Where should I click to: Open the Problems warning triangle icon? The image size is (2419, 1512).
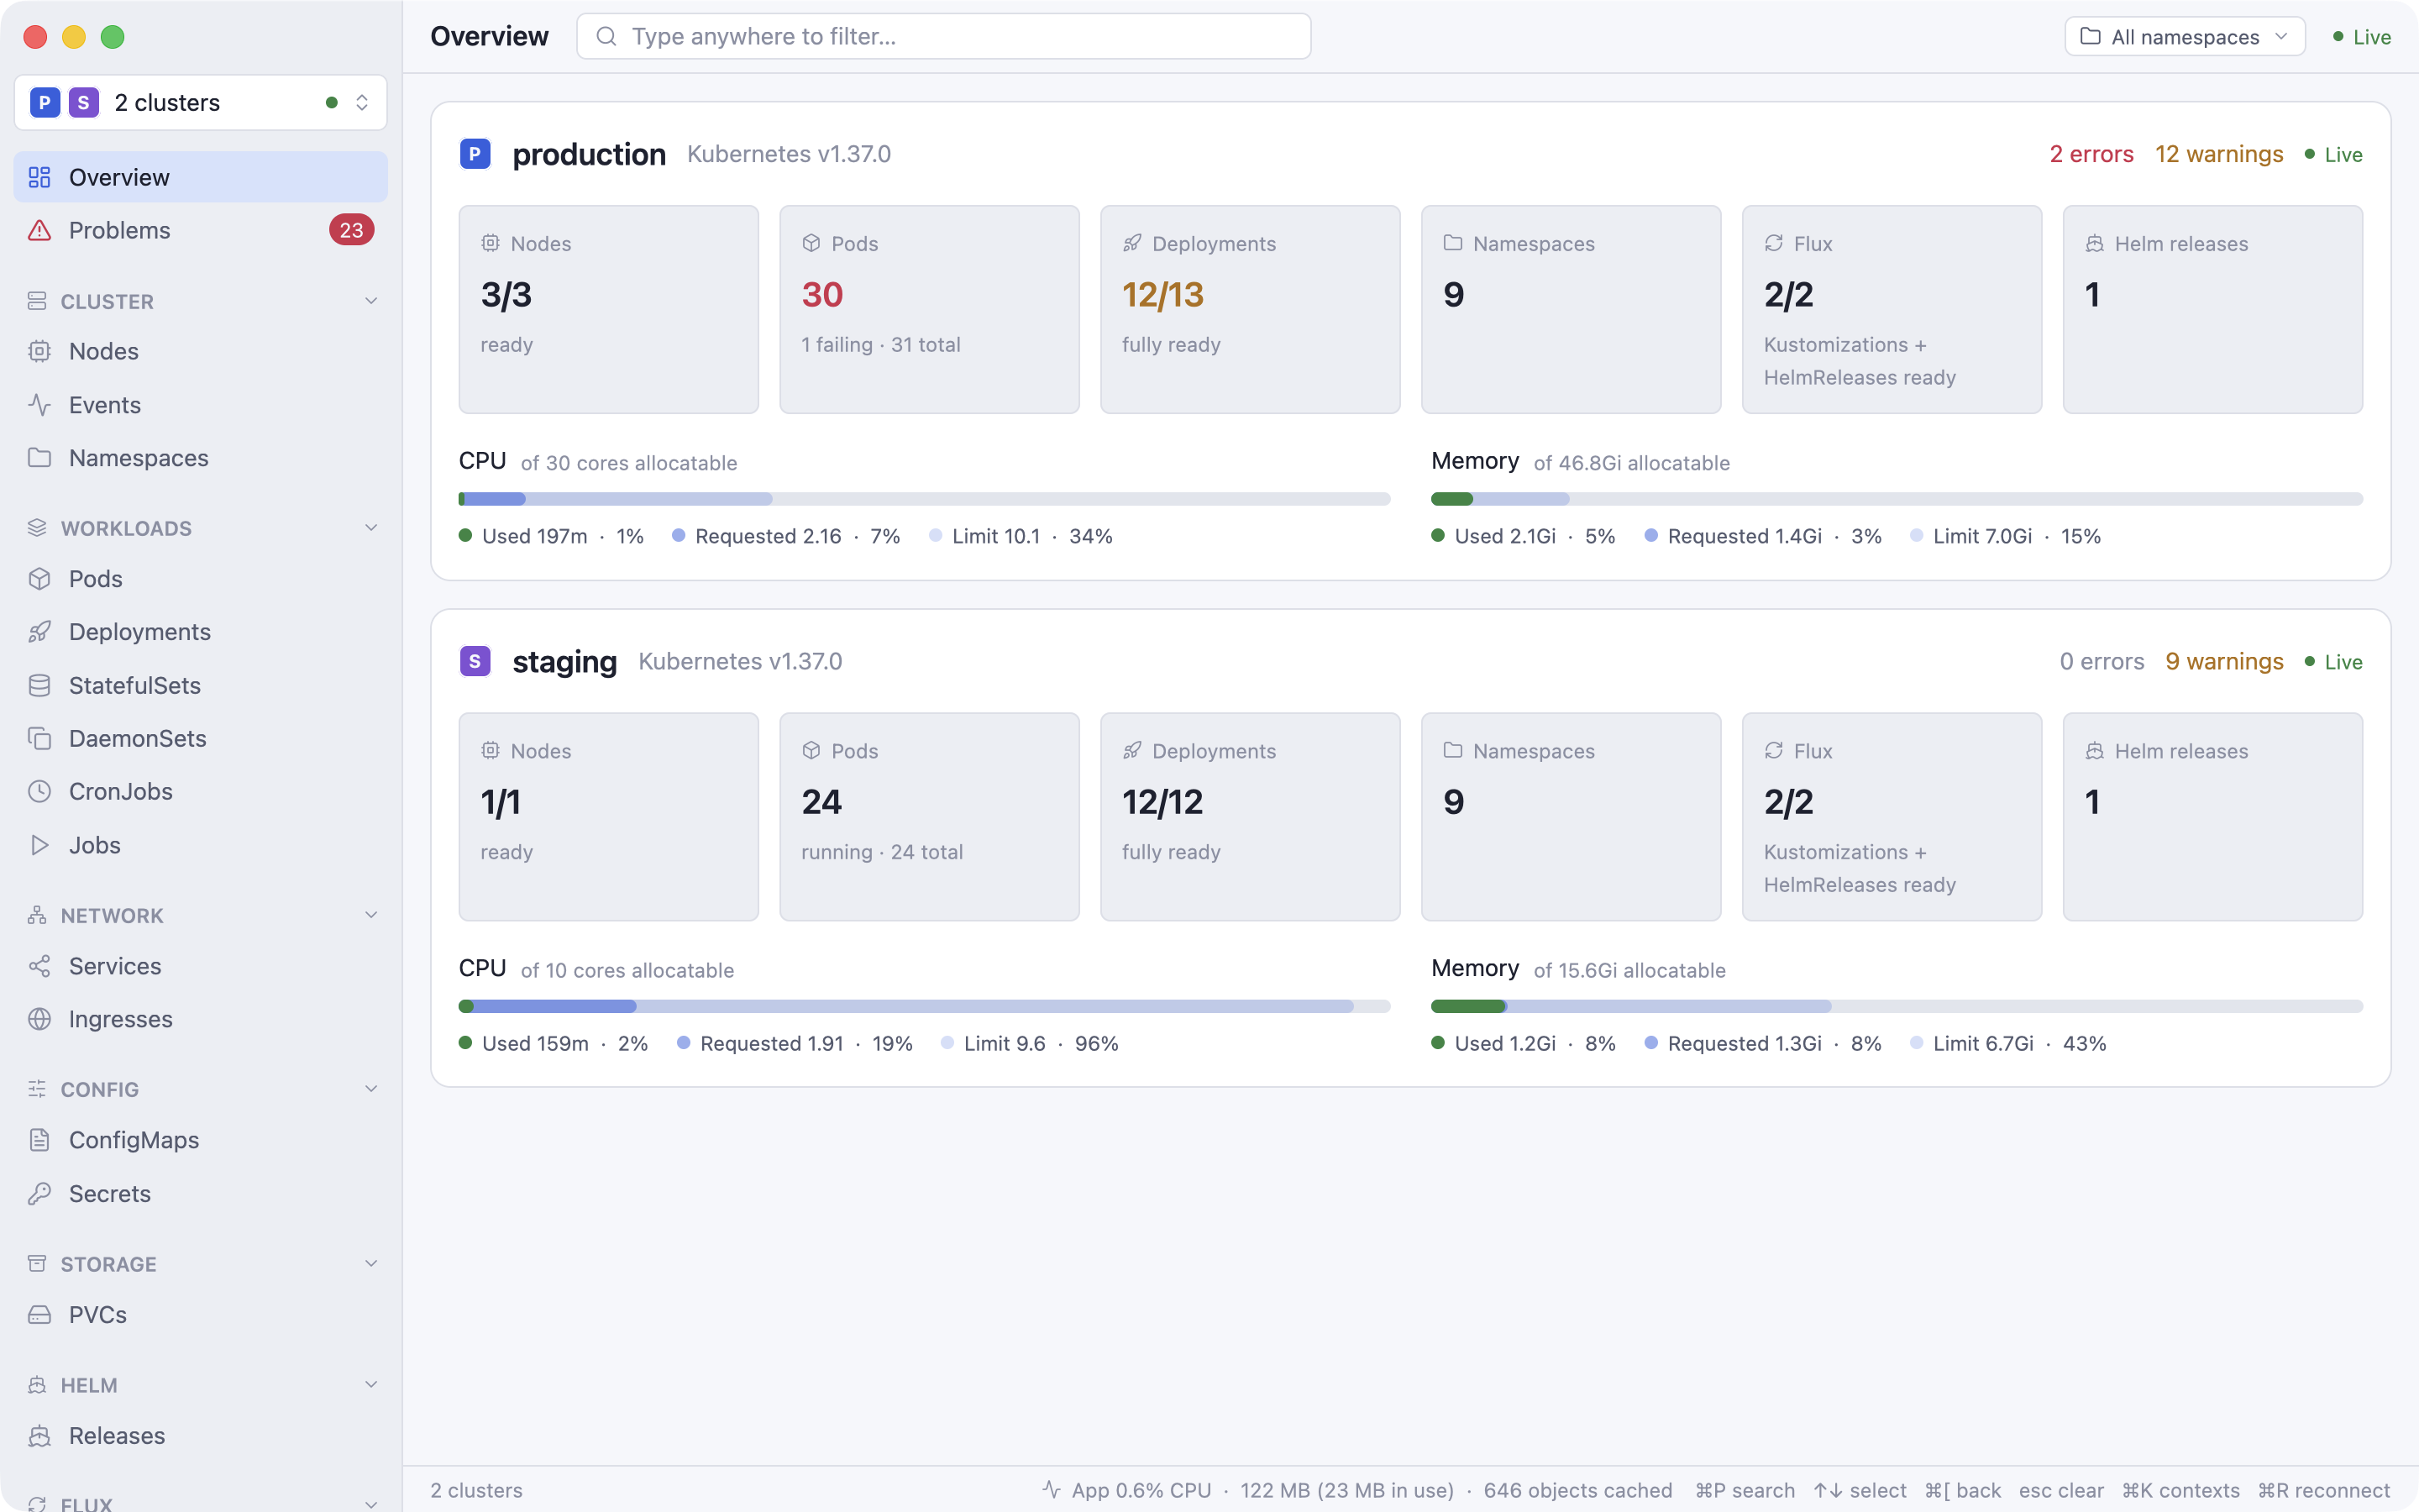click(x=39, y=230)
